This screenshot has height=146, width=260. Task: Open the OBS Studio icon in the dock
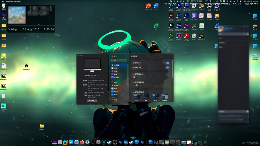click(x=115, y=142)
